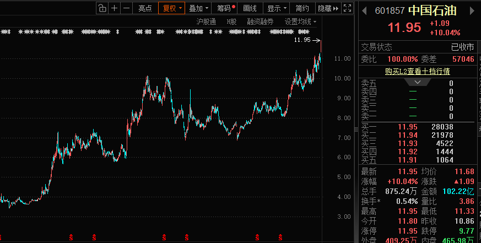Toggle 亮点 highlights on chart

tap(145, 8)
